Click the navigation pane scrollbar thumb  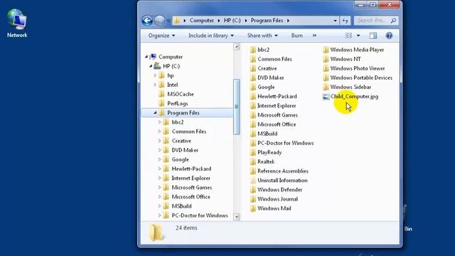[x=237, y=107]
